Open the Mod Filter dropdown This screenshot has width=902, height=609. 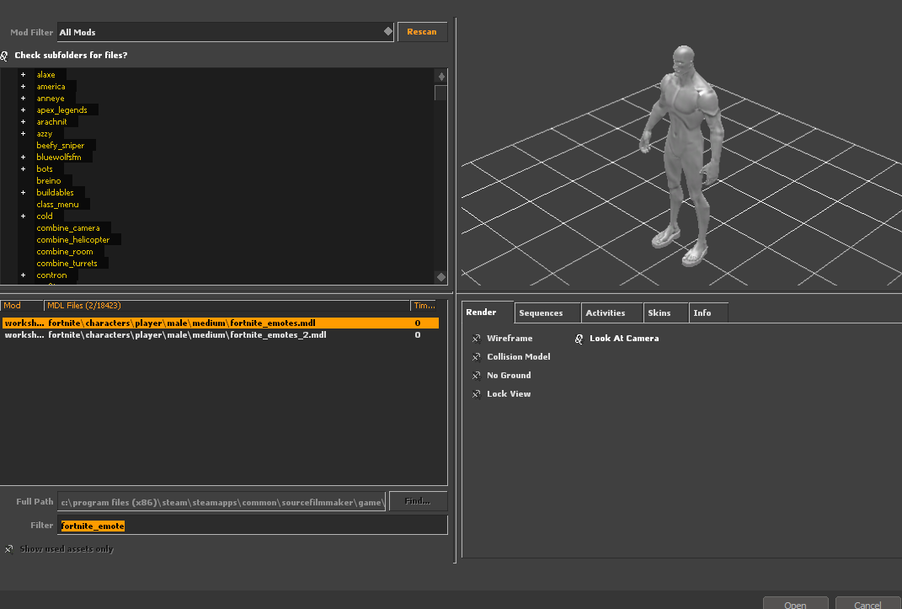pos(225,32)
